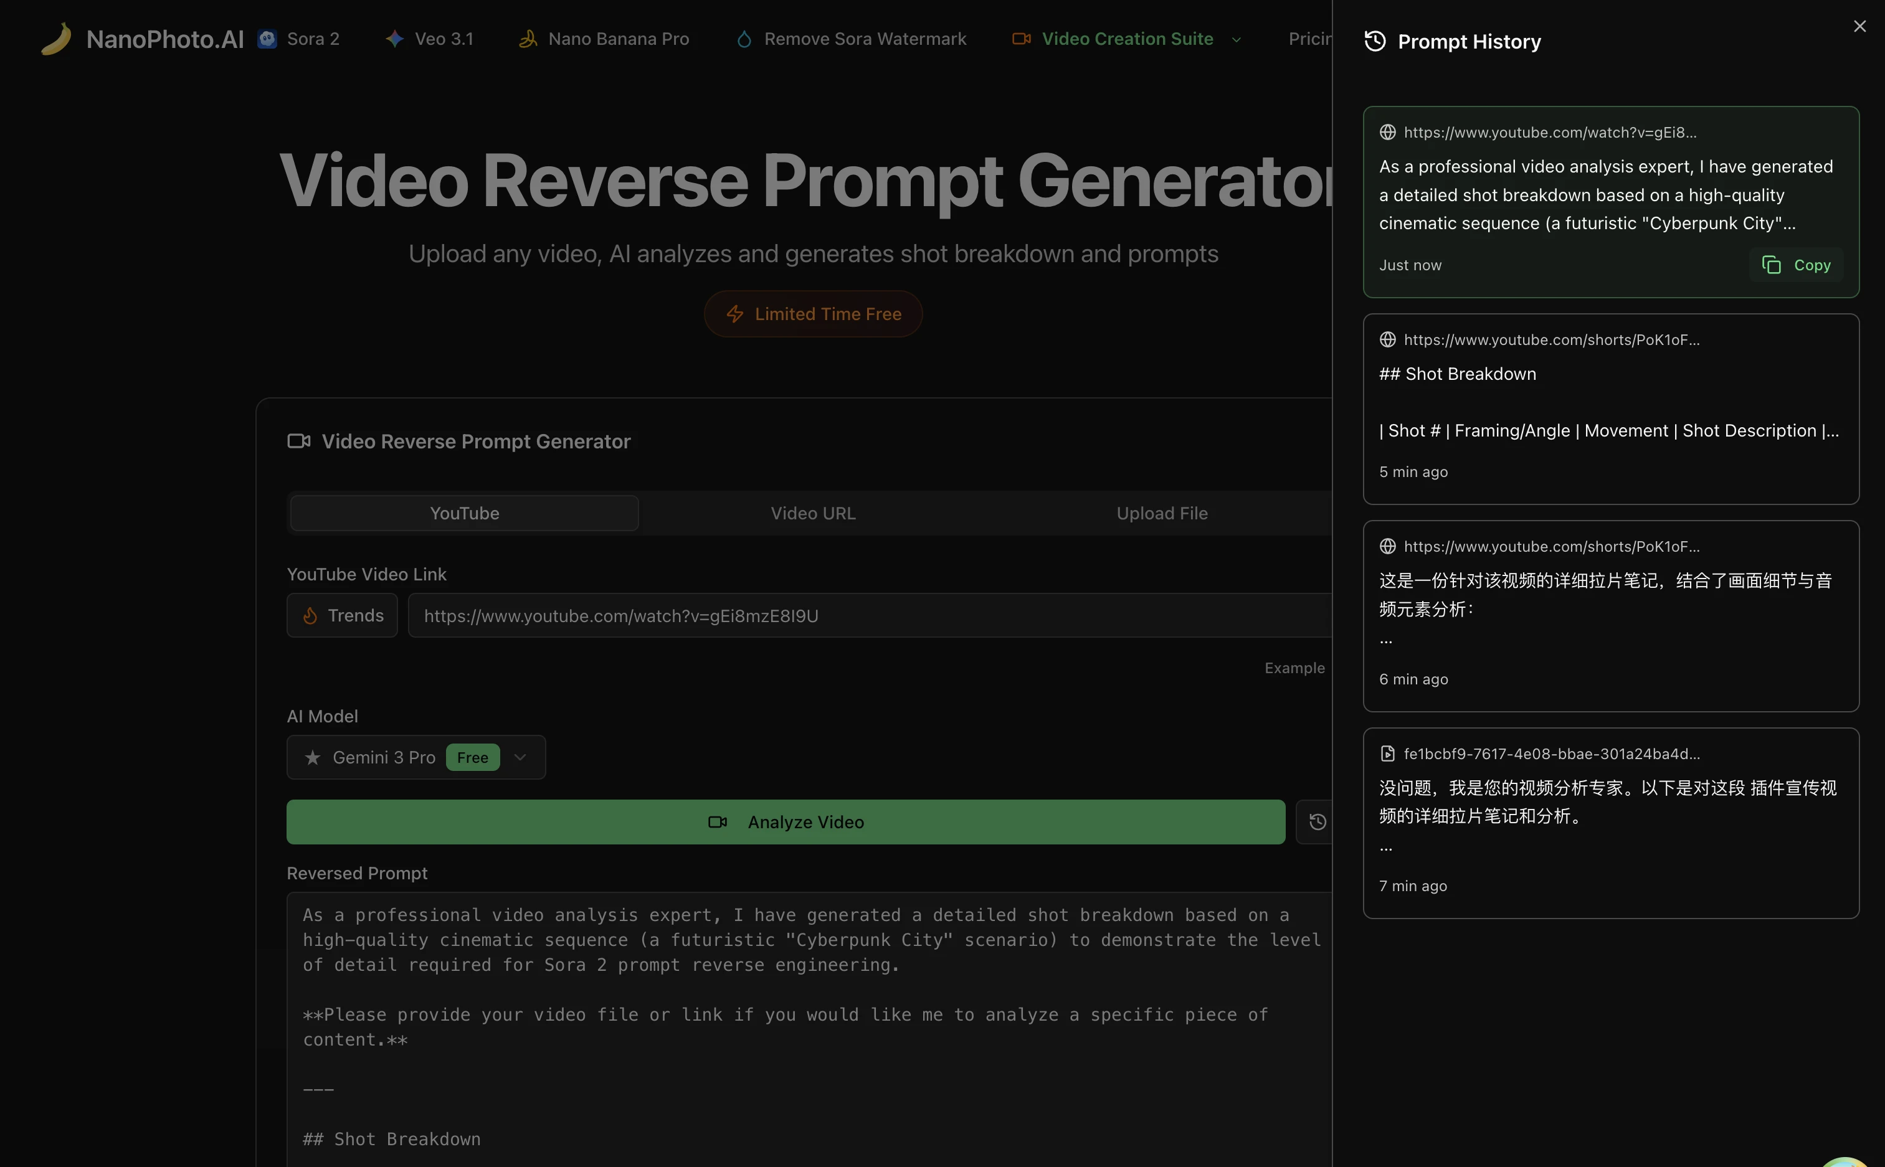Expand the Video Creation Suite menu
The height and width of the screenshot is (1167, 1885).
click(x=1236, y=39)
